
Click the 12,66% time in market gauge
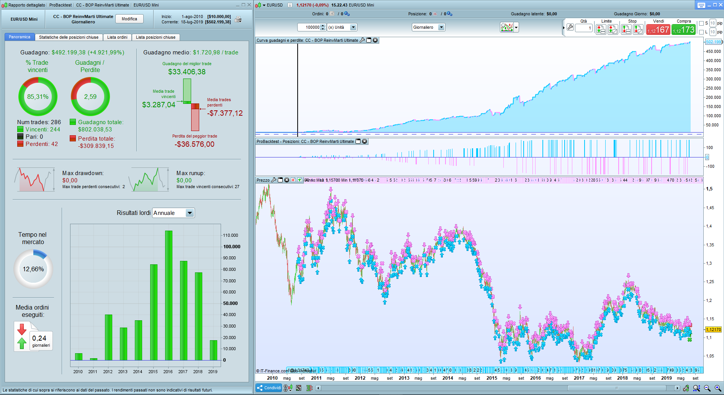click(x=33, y=269)
